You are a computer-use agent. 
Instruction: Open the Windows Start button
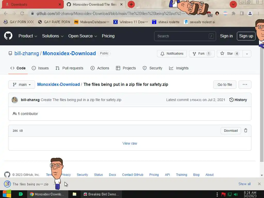[7, 194]
